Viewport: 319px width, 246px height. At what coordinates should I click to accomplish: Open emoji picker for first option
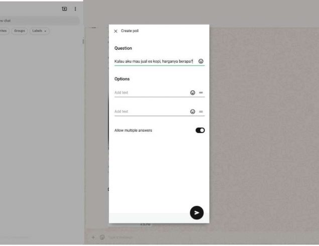[192, 93]
